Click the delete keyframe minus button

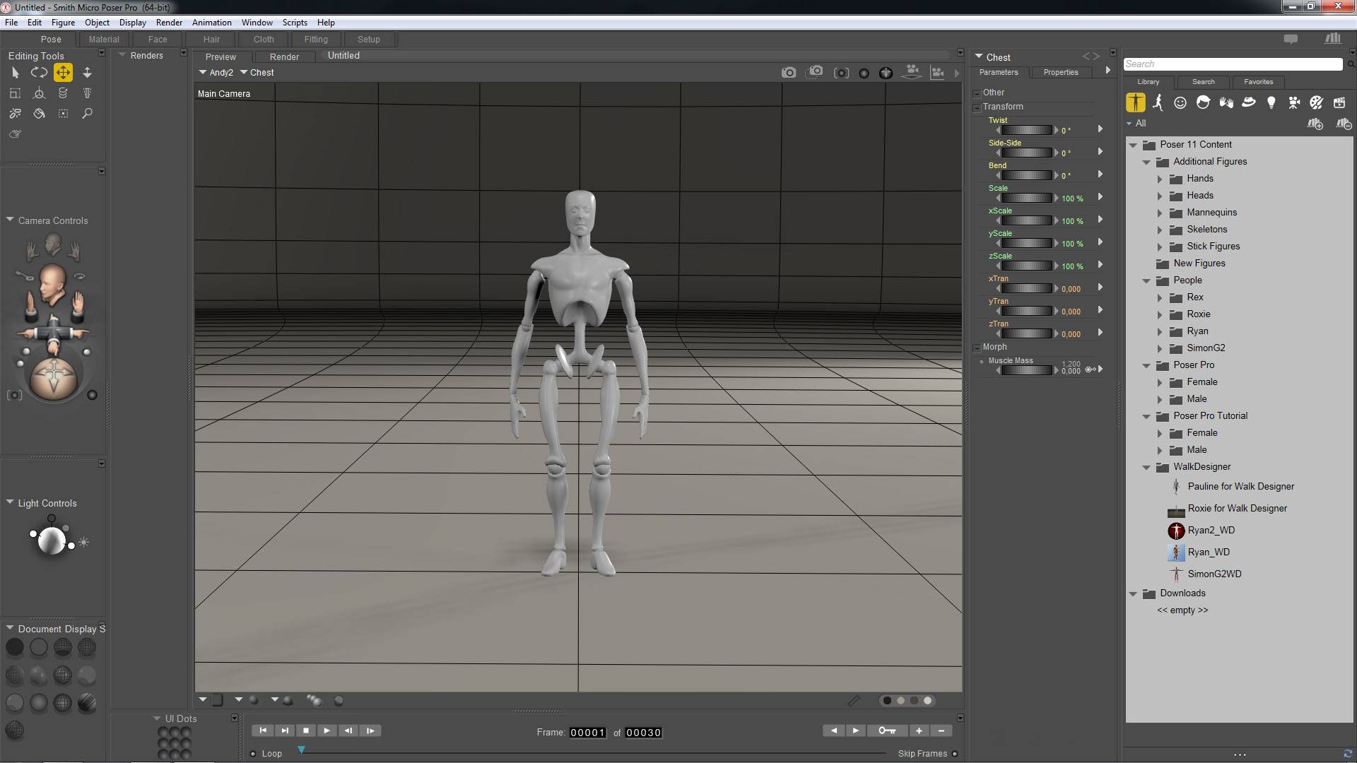coord(941,731)
